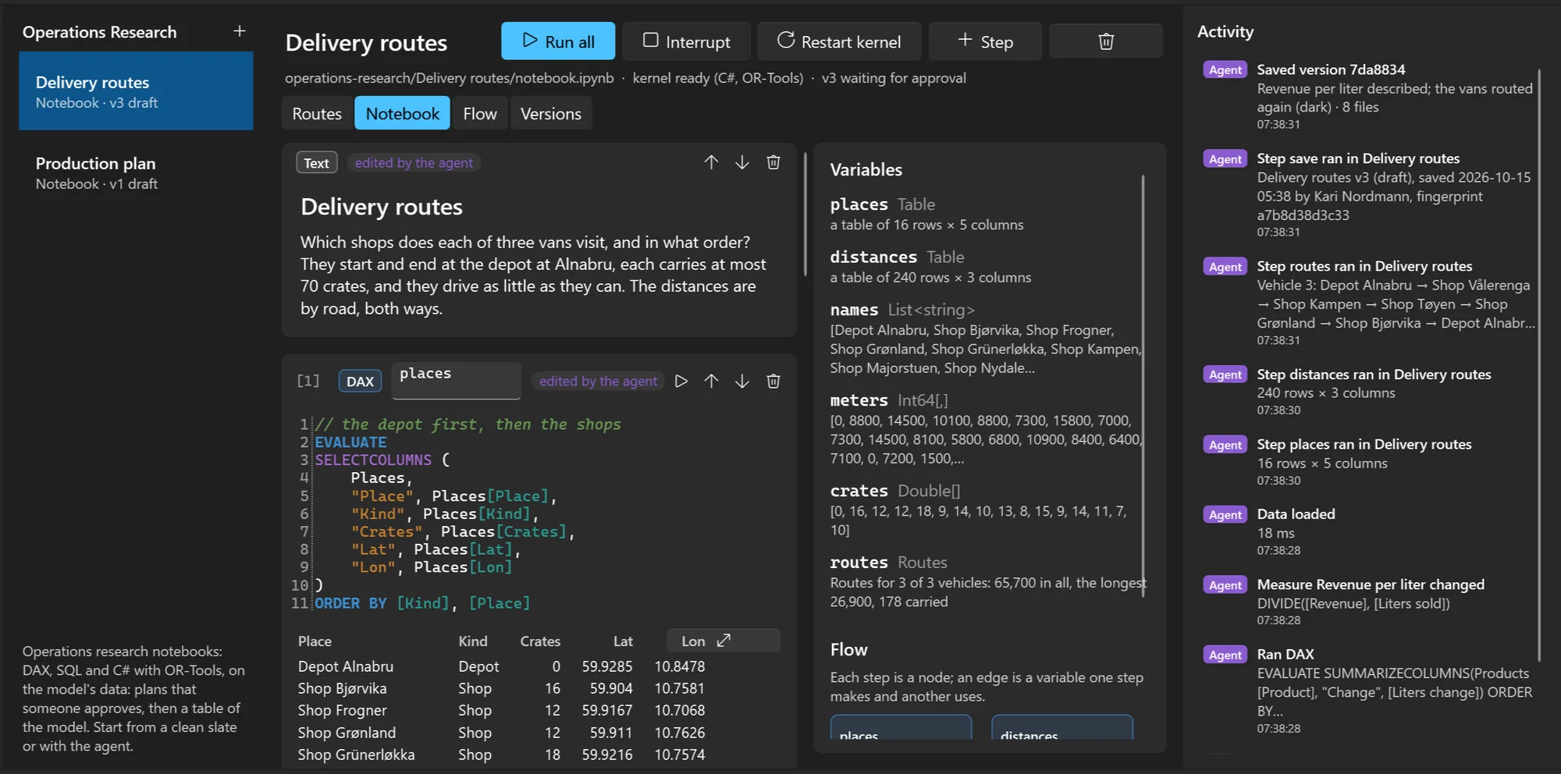This screenshot has width=1561, height=774.
Task: Interrupt the kernel
Action: pos(687,41)
